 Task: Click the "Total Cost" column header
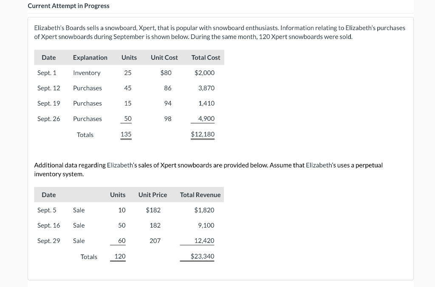pos(206,57)
